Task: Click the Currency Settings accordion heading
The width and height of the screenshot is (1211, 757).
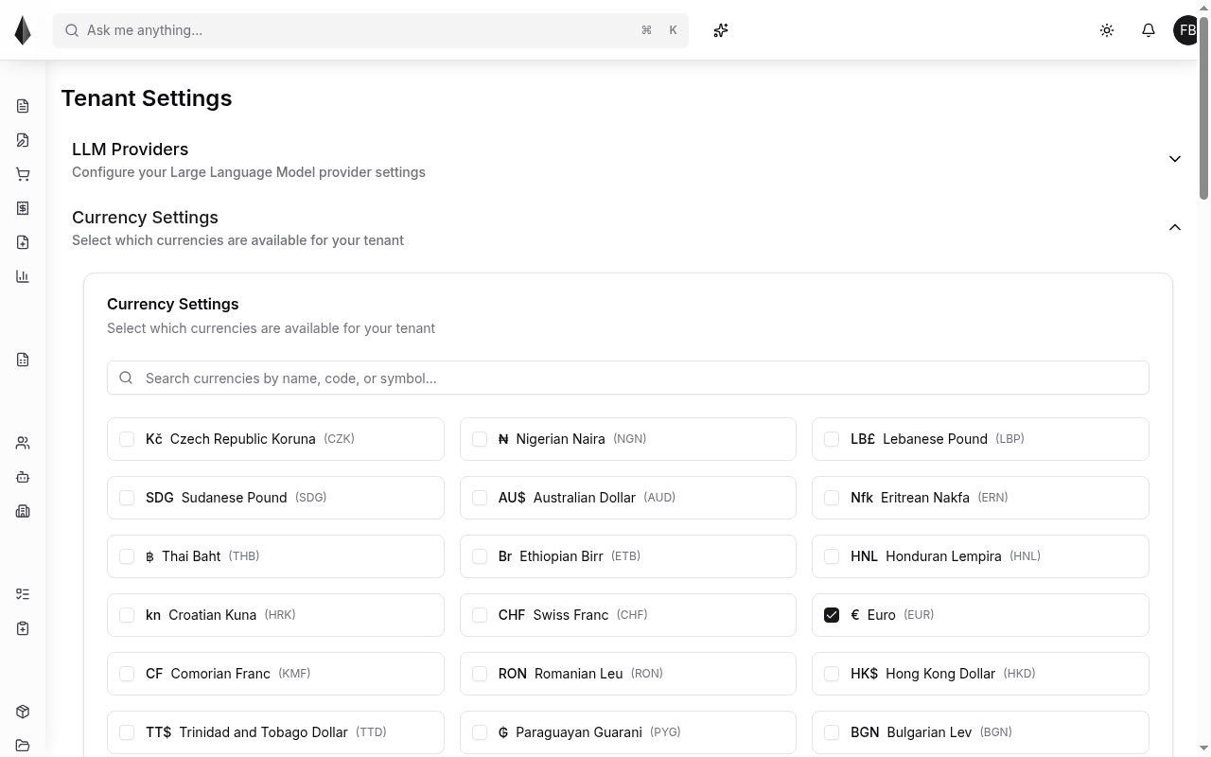Action: (x=145, y=218)
